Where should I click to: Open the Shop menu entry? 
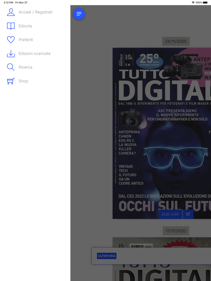[x=23, y=81]
